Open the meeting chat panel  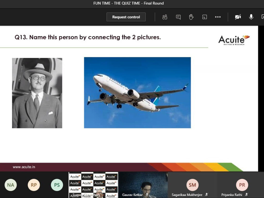[x=178, y=17]
